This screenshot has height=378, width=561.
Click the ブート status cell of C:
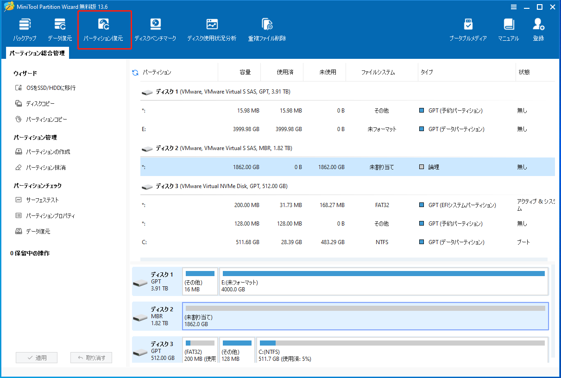click(x=523, y=242)
